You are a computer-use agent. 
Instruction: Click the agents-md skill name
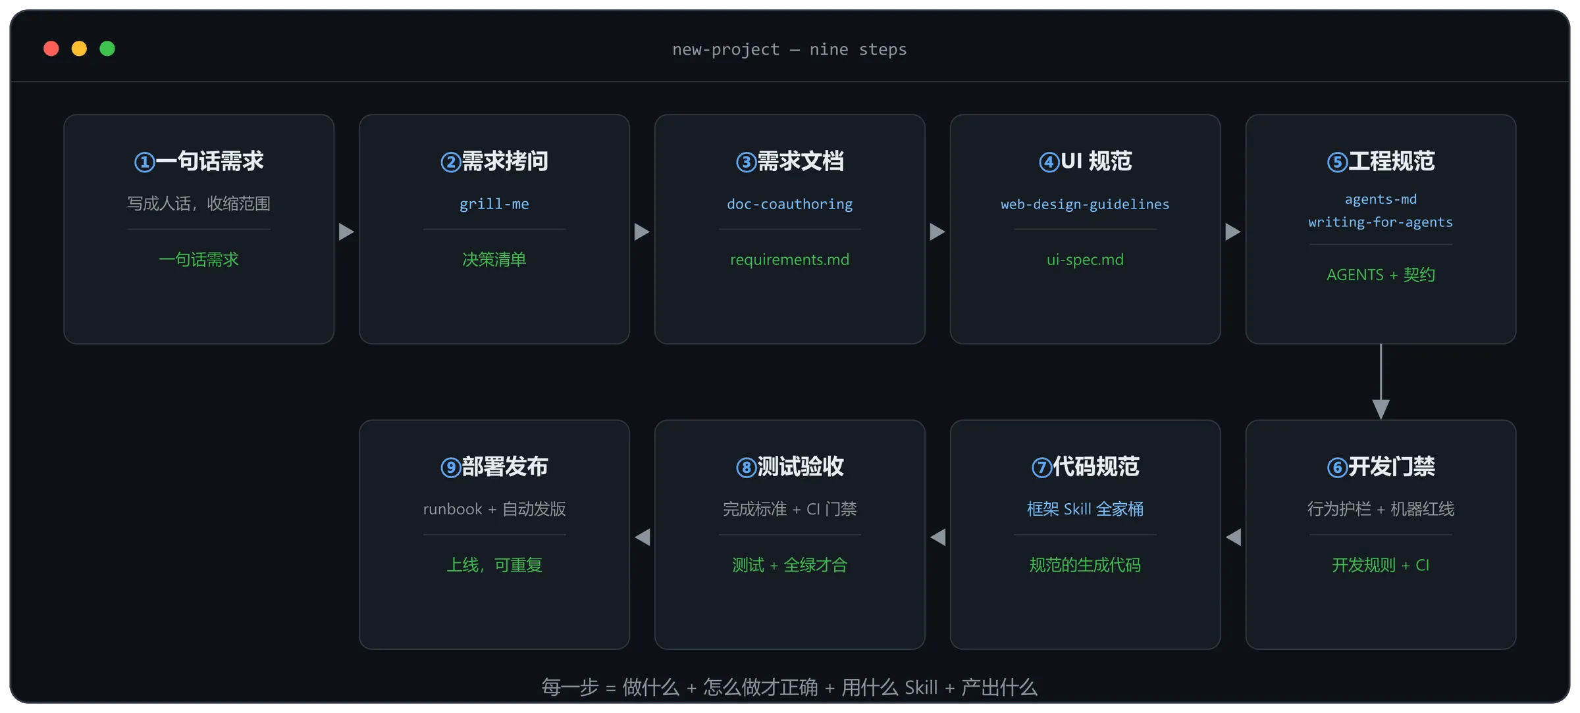point(1381,199)
